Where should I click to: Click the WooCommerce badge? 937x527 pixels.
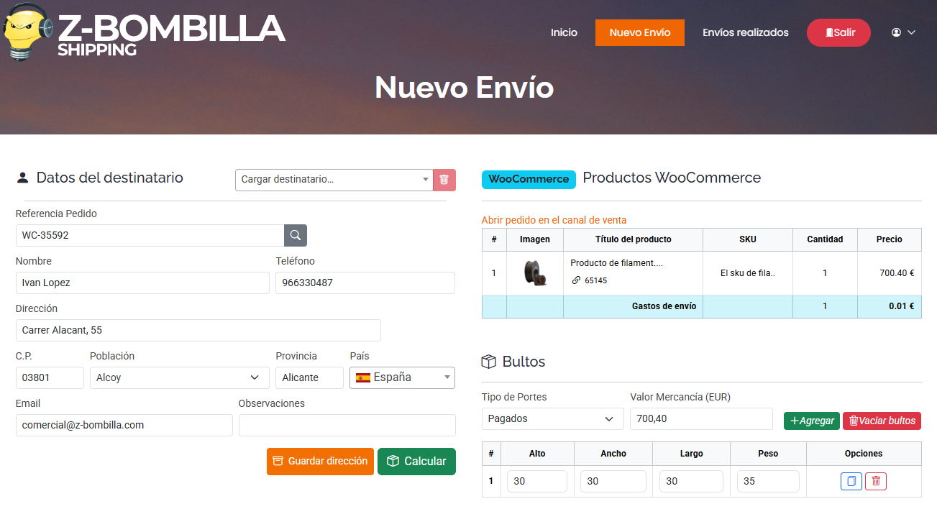[529, 179]
